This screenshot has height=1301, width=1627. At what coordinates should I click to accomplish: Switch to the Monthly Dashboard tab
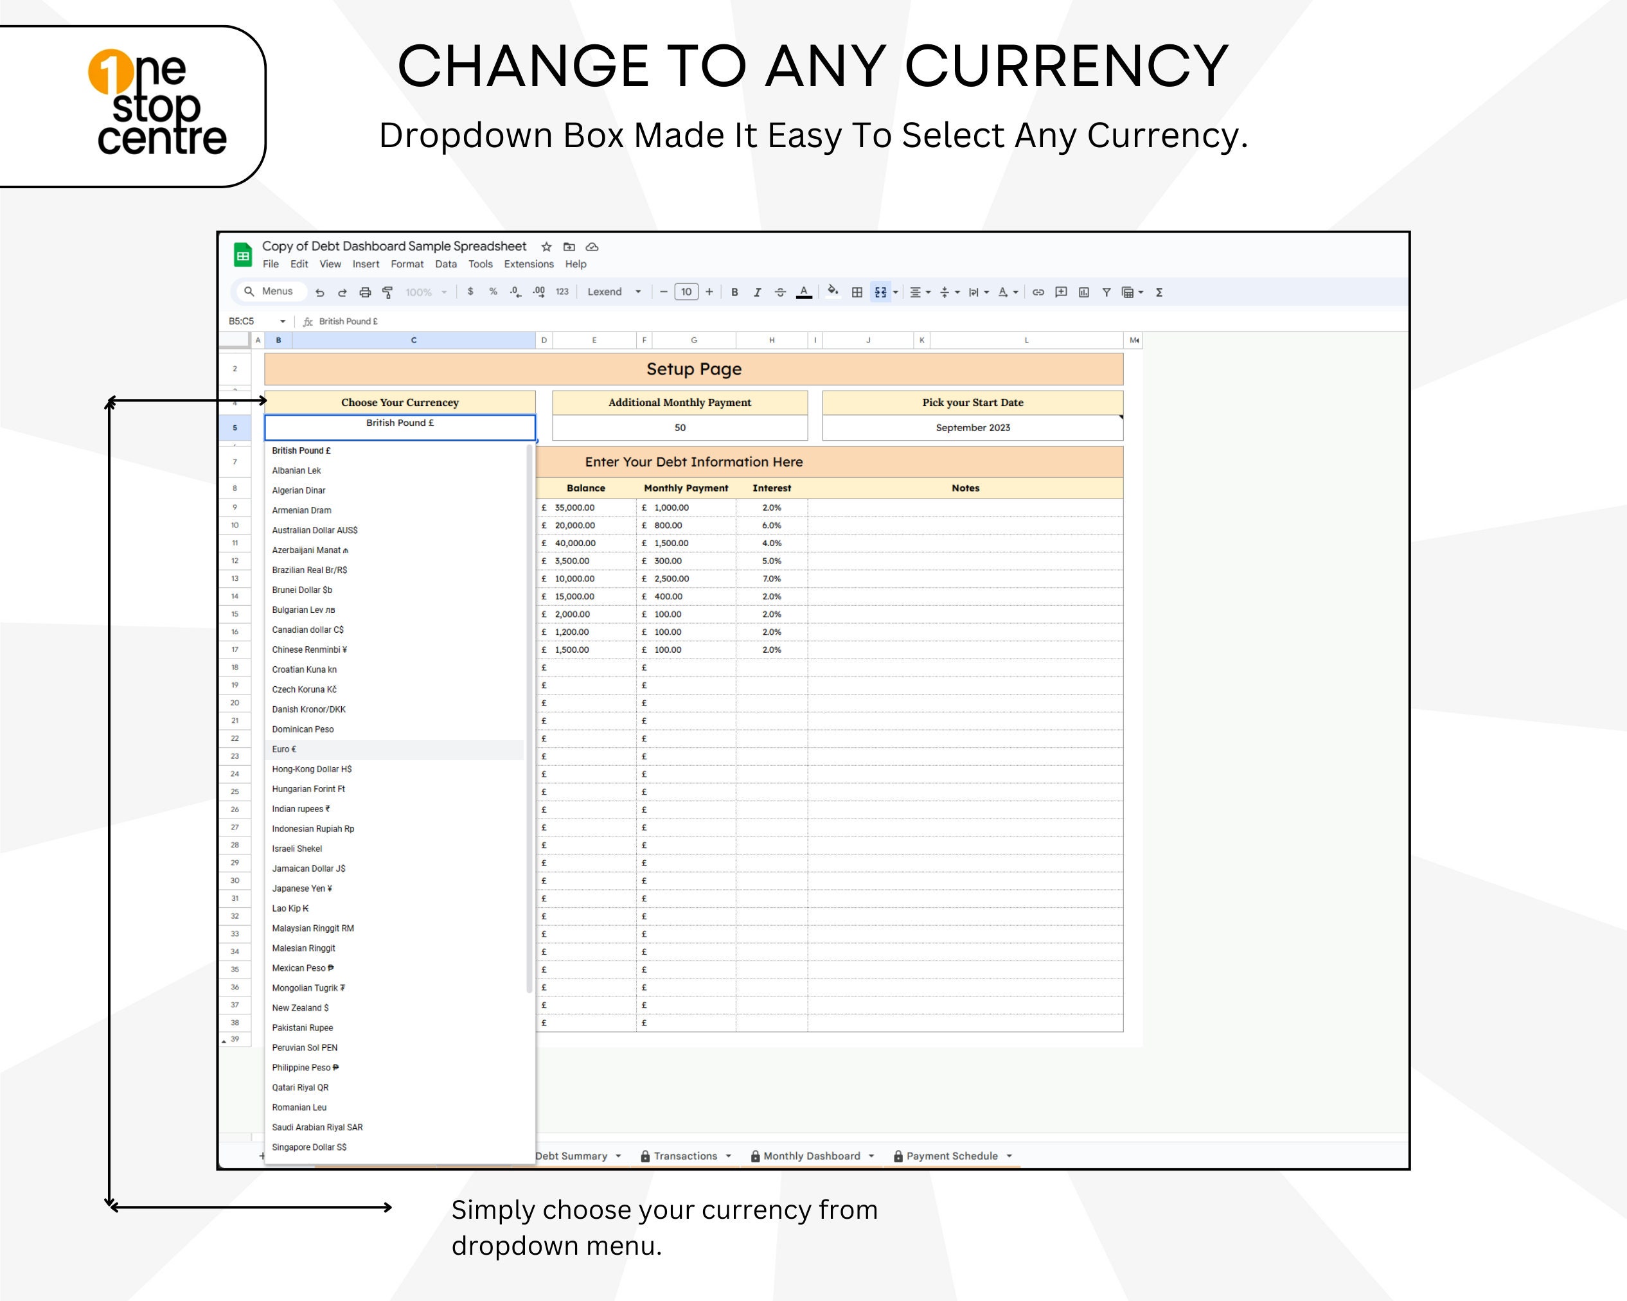pyautogui.click(x=813, y=1155)
